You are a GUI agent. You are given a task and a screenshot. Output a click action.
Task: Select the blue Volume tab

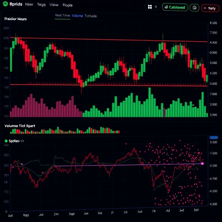[77, 16]
